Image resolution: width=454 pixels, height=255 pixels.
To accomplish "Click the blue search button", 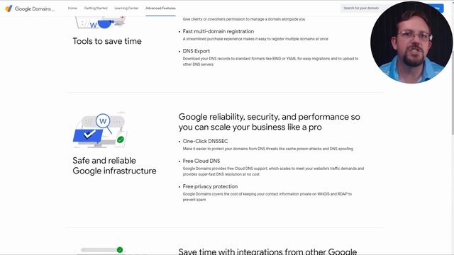I will 437,8.
